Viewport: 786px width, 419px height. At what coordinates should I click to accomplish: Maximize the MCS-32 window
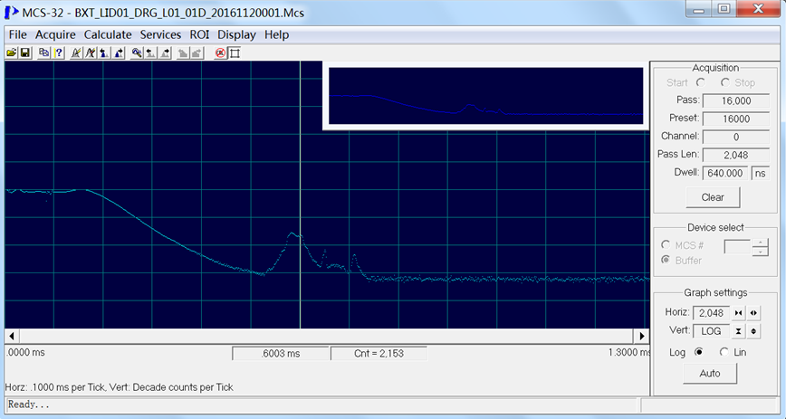click(724, 9)
